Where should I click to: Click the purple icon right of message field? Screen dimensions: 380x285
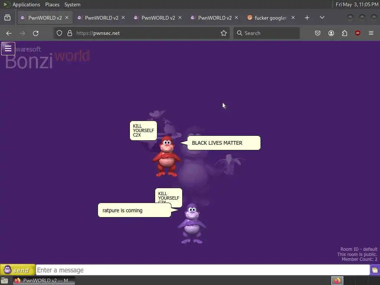tap(375, 270)
